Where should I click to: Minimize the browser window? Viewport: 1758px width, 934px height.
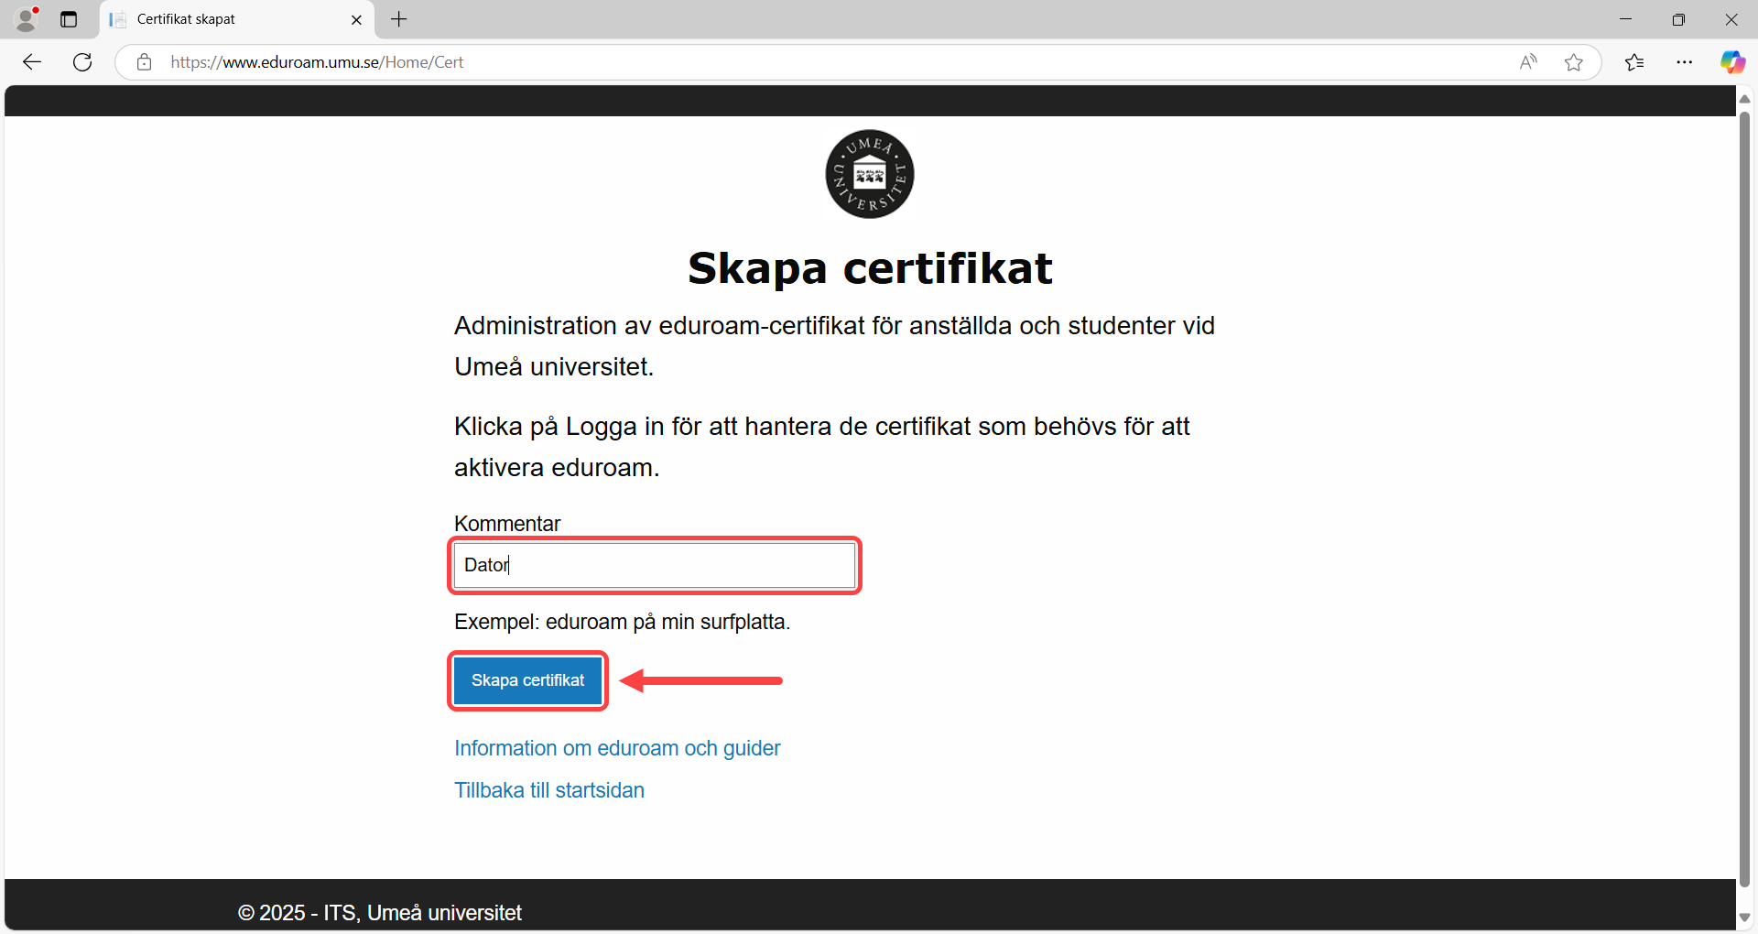click(1625, 19)
